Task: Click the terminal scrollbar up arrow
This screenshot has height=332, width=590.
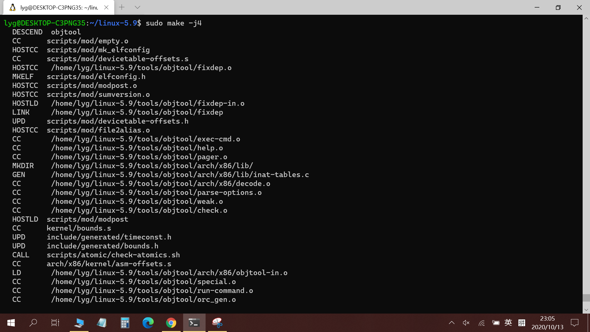Action: coord(586,18)
